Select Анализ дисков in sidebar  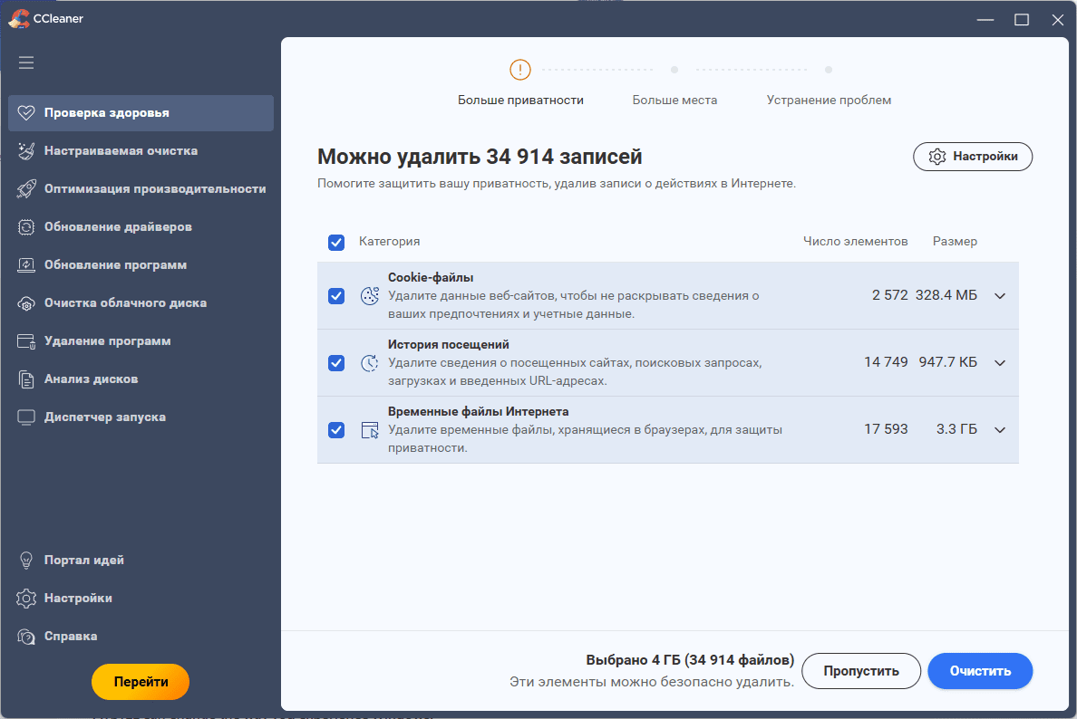tap(141, 379)
